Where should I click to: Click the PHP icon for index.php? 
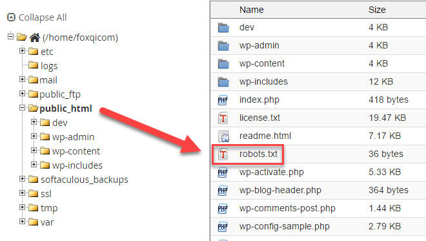pos(223,100)
